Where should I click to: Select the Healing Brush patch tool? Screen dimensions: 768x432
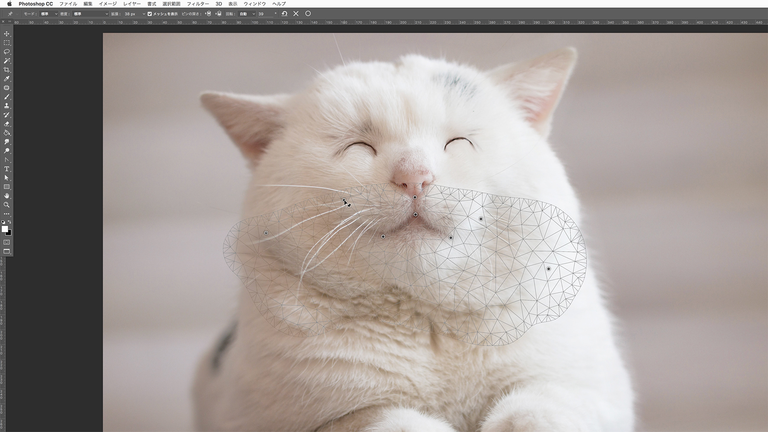coord(7,88)
